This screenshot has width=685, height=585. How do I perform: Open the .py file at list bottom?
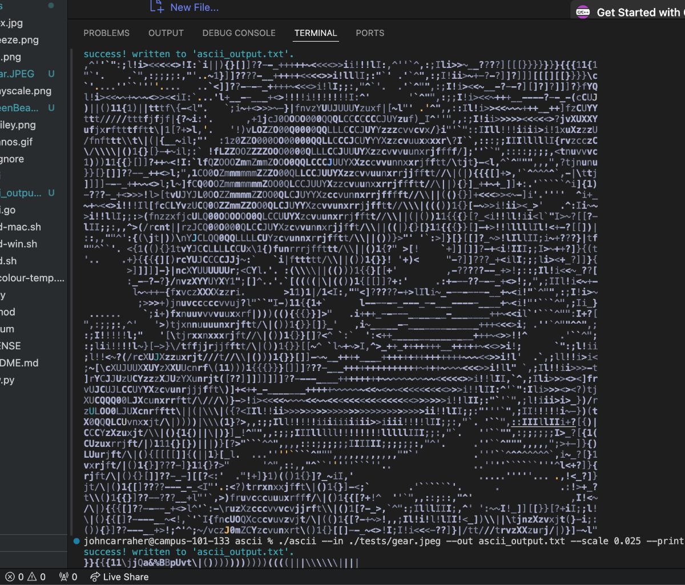click(x=7, y=381)
